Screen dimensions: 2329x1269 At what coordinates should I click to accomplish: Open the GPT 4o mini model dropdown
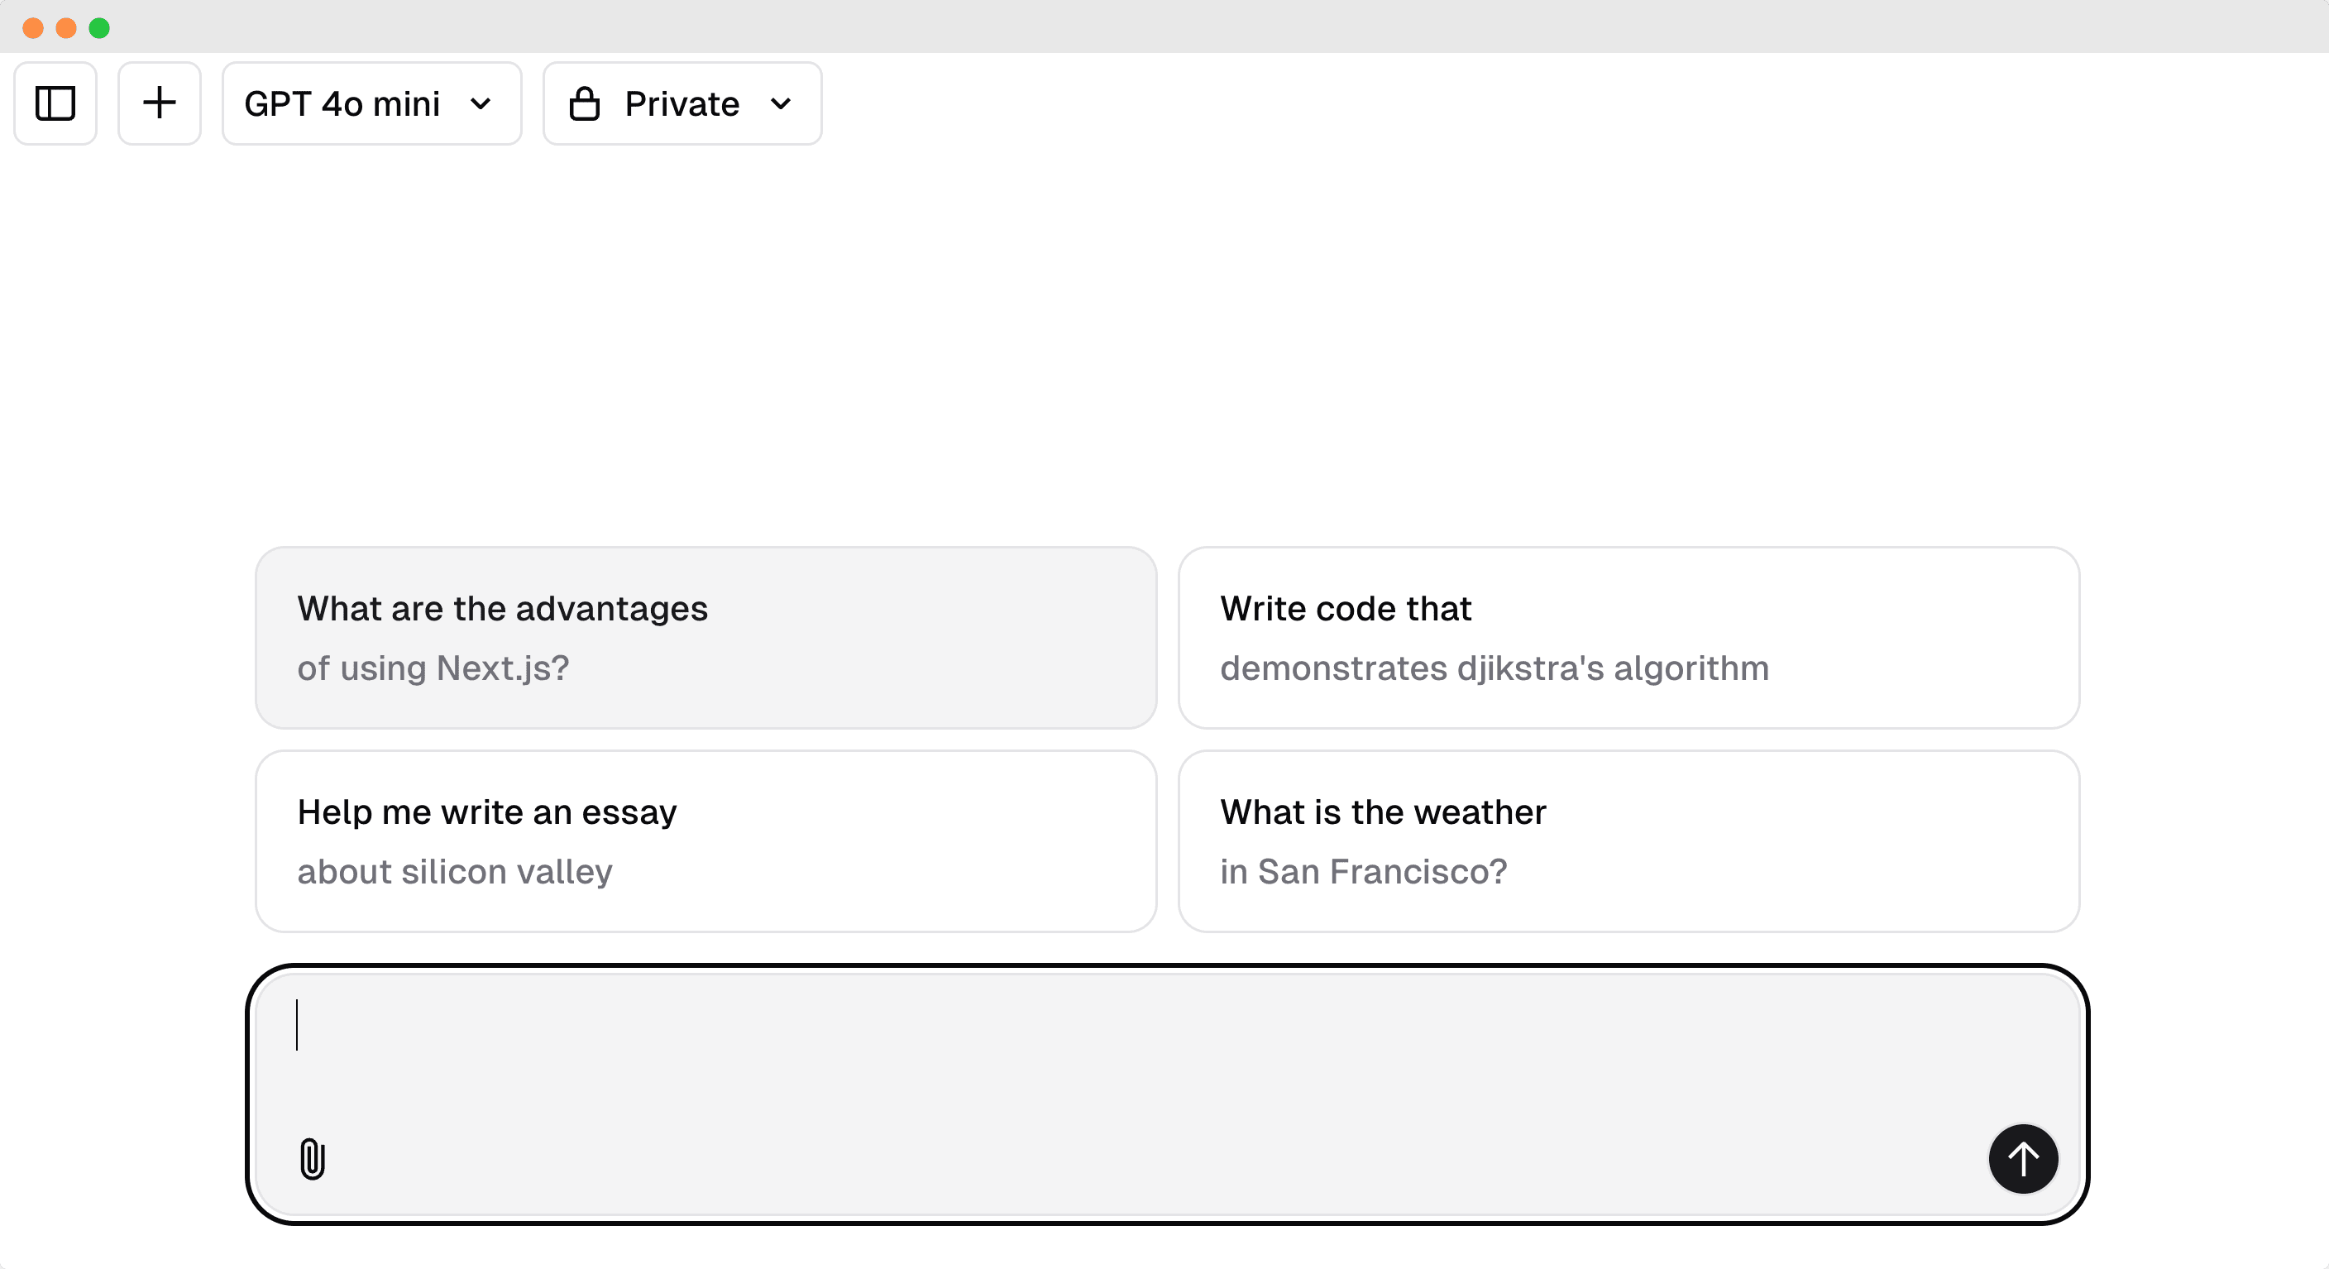371,103
